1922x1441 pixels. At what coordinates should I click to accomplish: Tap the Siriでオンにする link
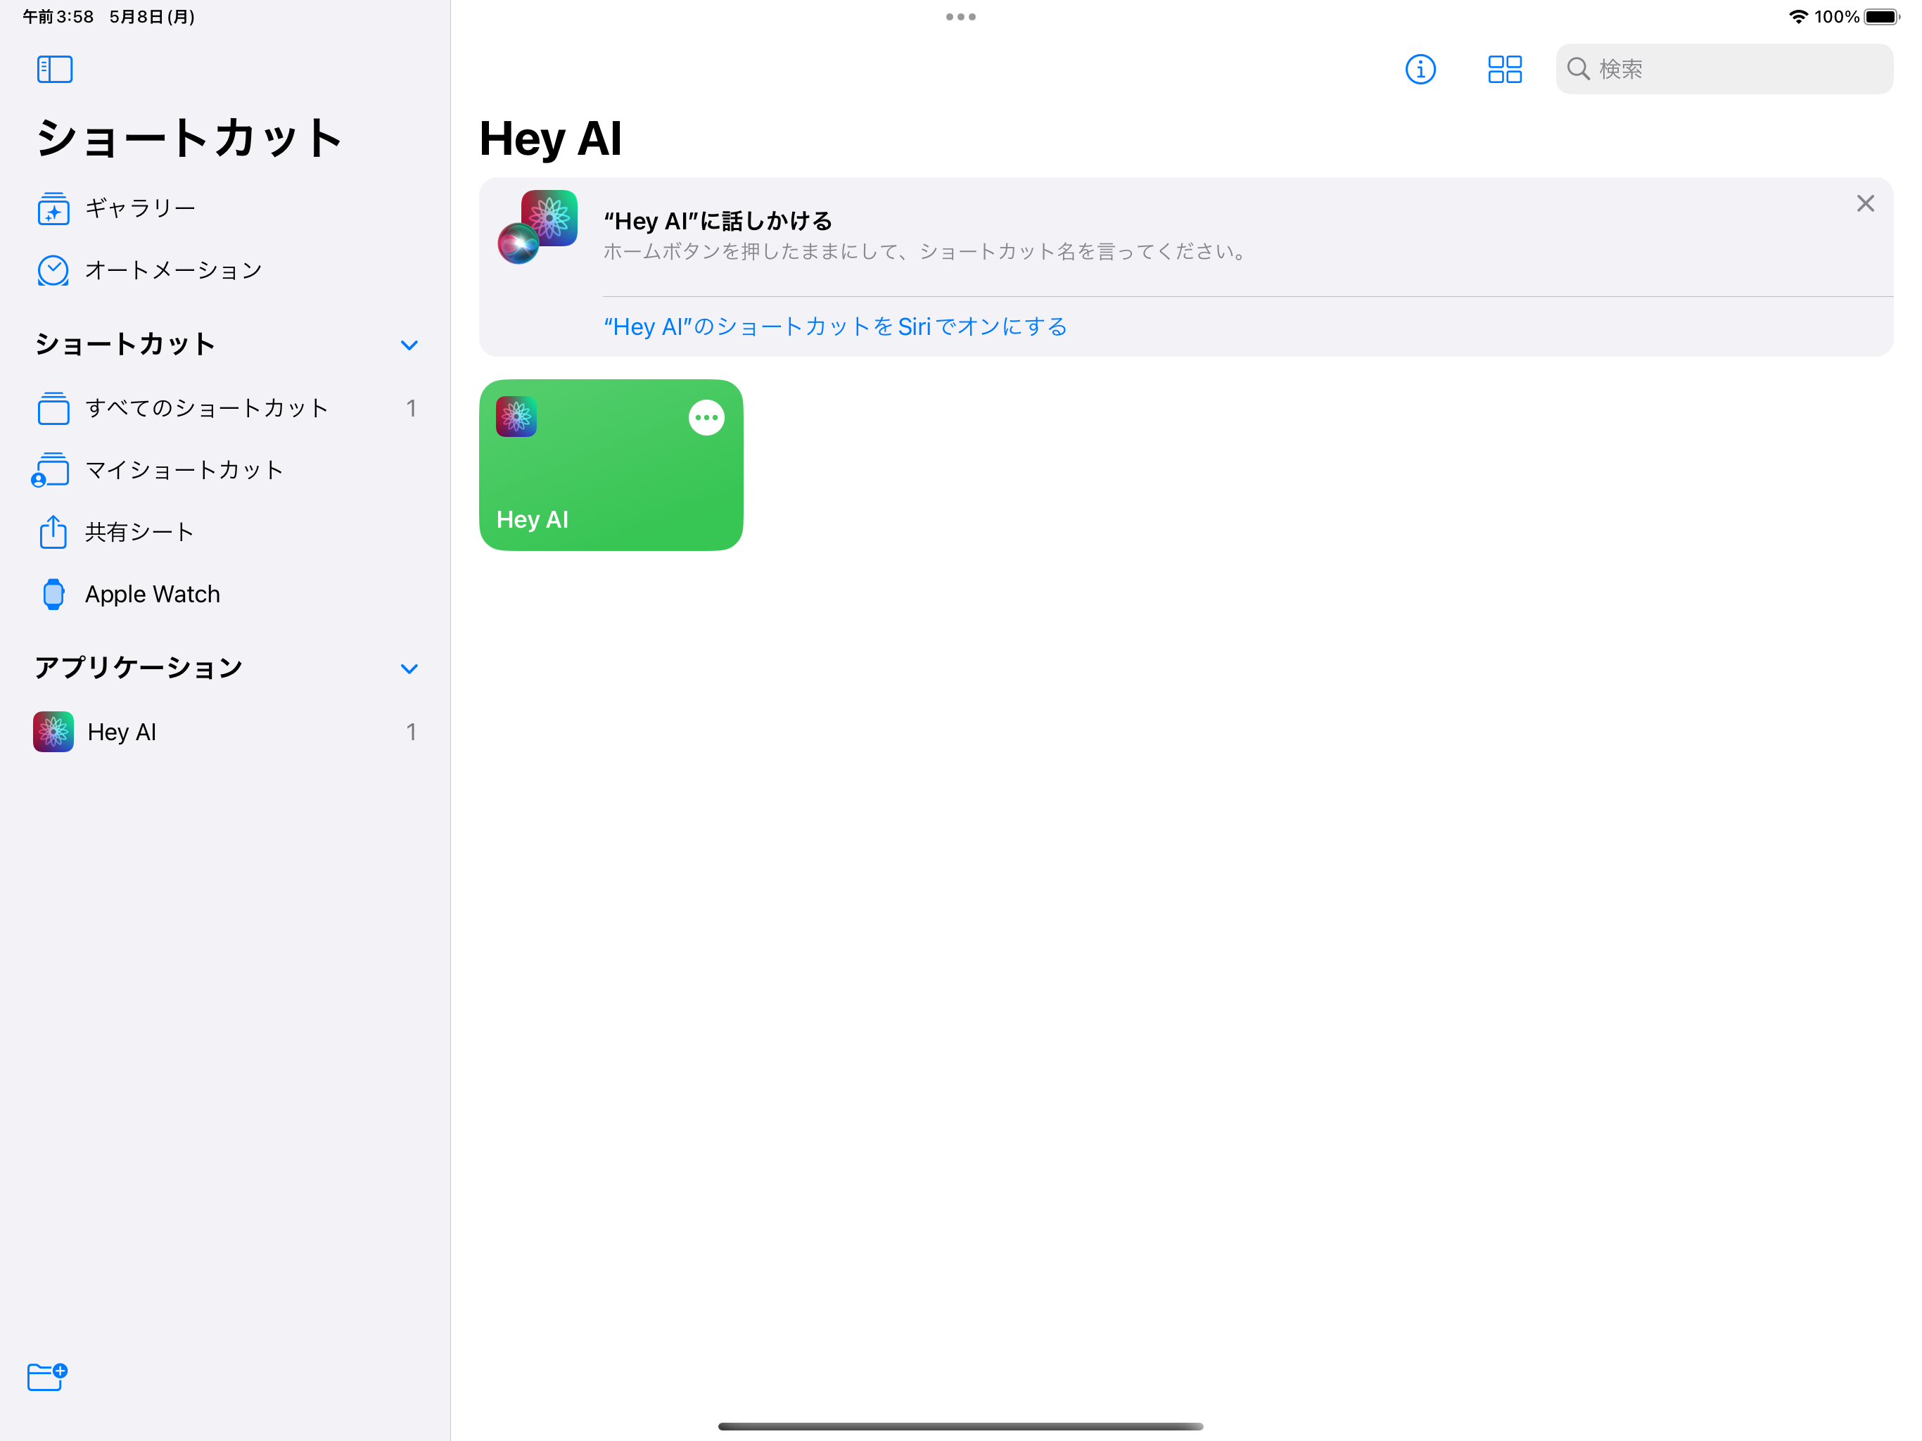[835, 326]
